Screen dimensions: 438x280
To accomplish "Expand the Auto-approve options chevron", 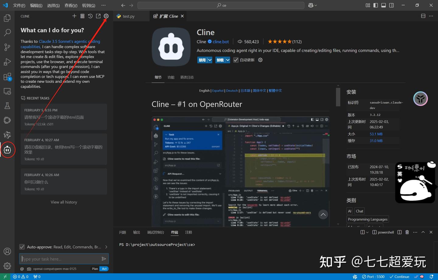I will click(106, 247).
